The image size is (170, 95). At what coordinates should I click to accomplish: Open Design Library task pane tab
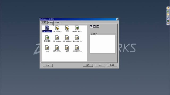(168, 11)
